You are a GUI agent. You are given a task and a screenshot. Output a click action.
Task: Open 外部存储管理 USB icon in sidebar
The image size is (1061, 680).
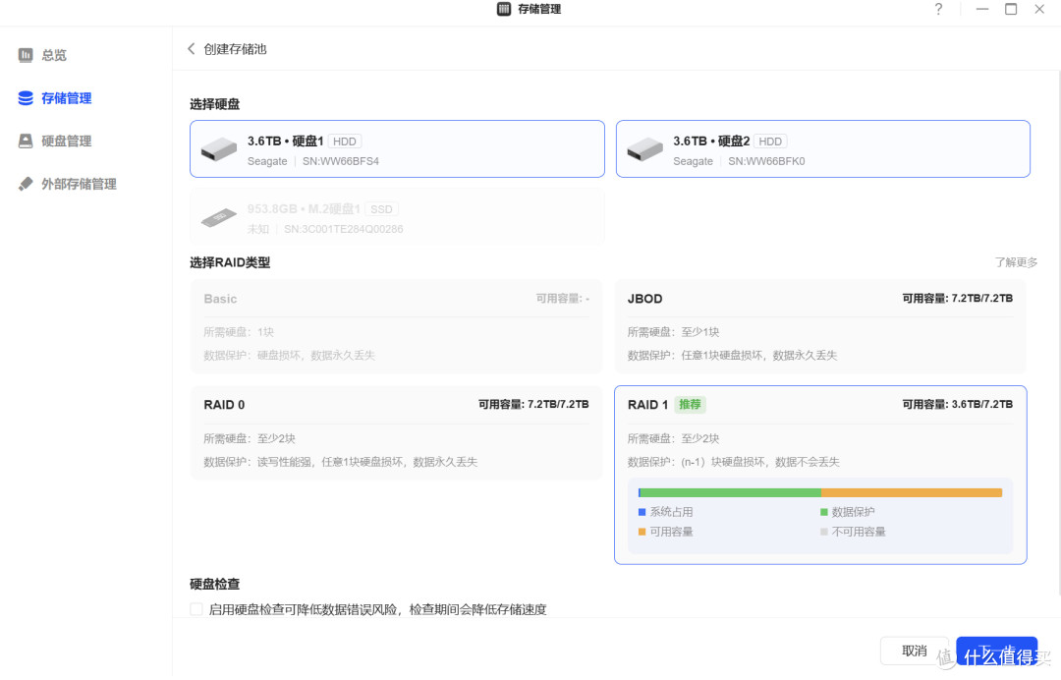coord(26,184)
